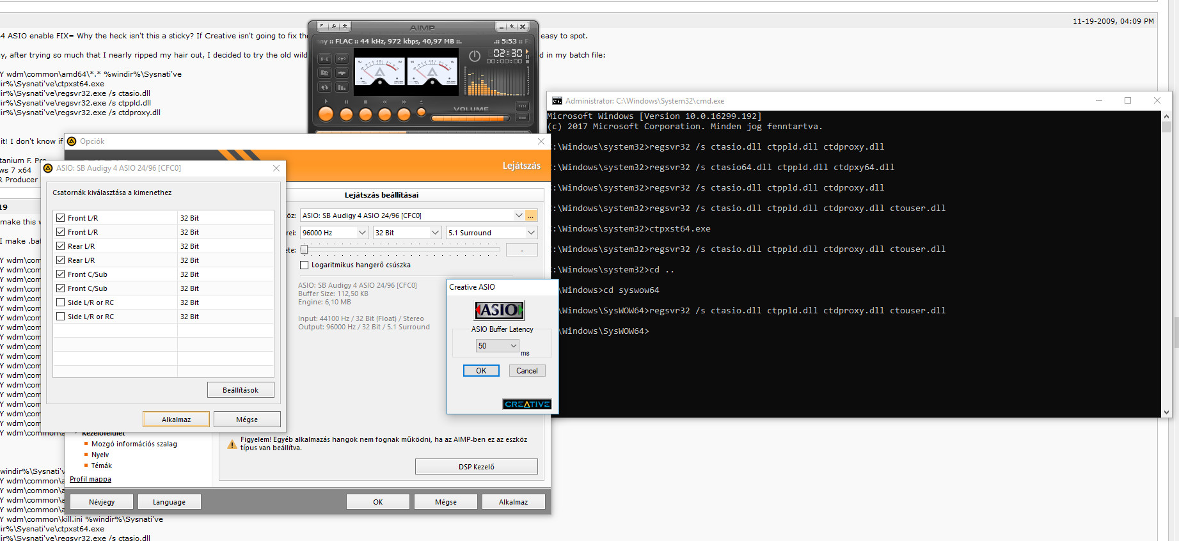Open files with small AIMP eject button
Viewport: 1179px width, 541px height.
421,112
